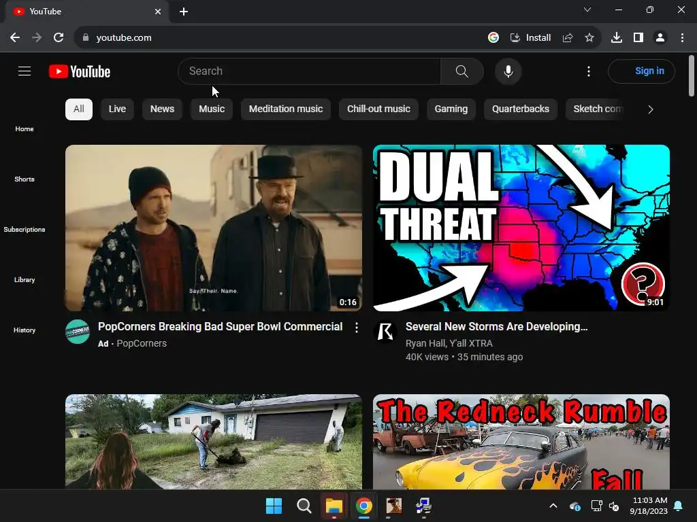The image size is (697, 522).
Task: Open PopCorners ad options three-dot menu
Action: [x=357, y=328]
